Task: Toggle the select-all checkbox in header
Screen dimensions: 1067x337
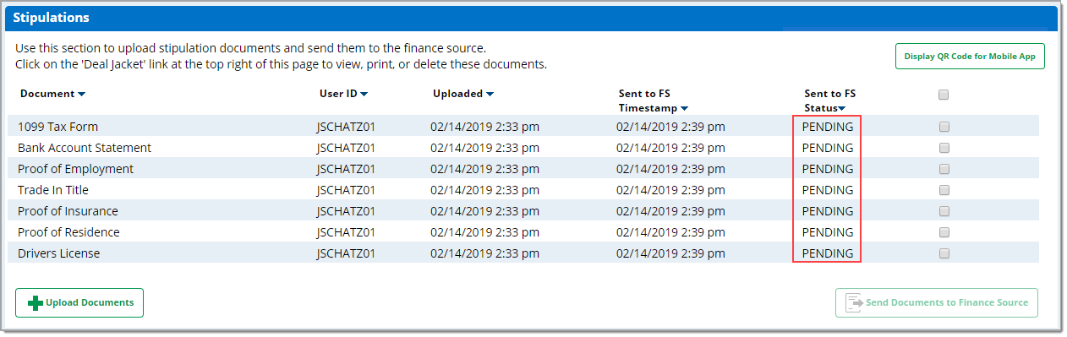Action: (x=944, y=95)
